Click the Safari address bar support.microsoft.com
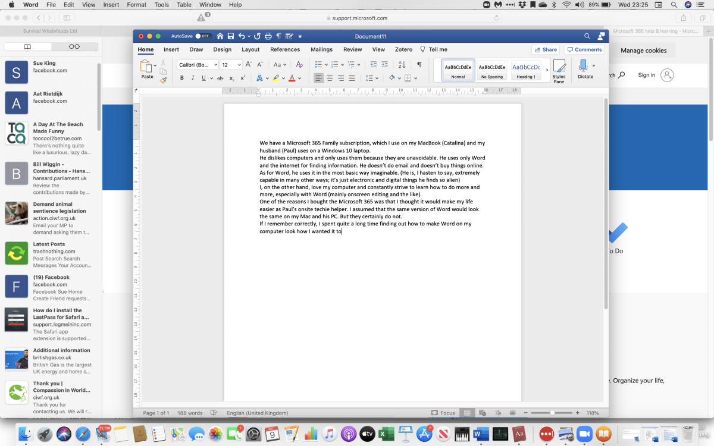Viewport: 714px width, 446px height. coord(357,18)
